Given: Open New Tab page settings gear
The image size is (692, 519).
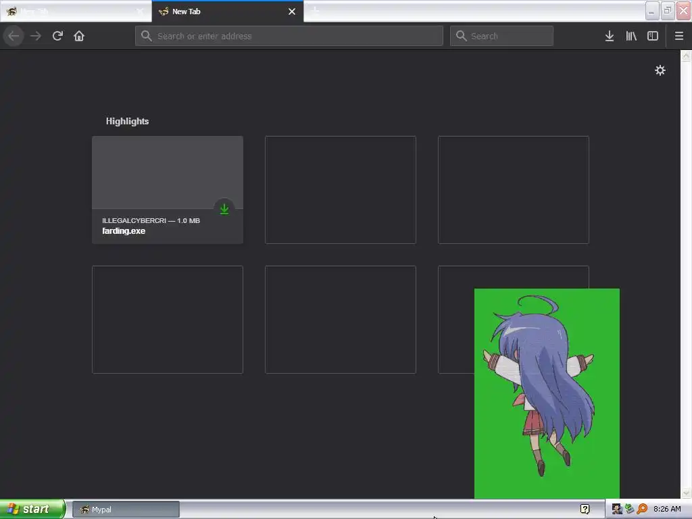Looking at the screenshot, I should tap(660, 70).
